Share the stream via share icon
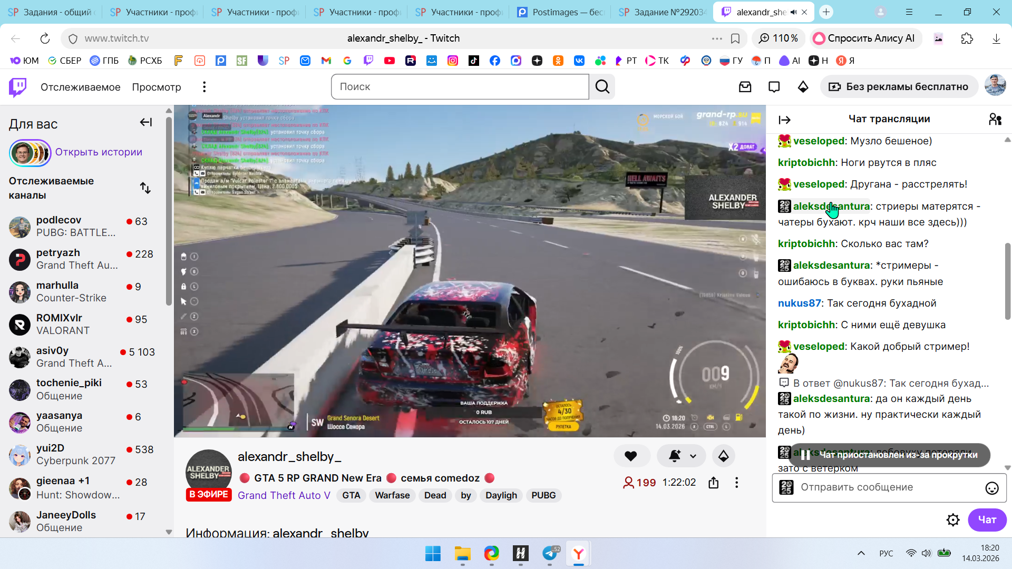This screenshot has height=569, width=1012. [713, 483]
